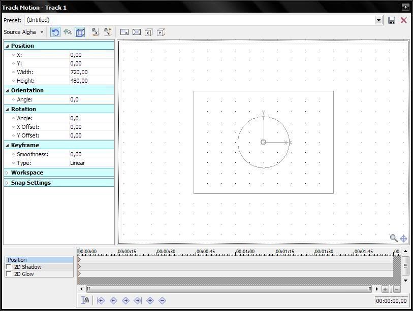Click the timeline scroll right arrow
413x311 pixels.
(376, 289)
